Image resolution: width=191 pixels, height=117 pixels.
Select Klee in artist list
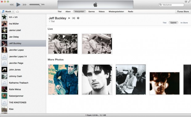[23, 109]
